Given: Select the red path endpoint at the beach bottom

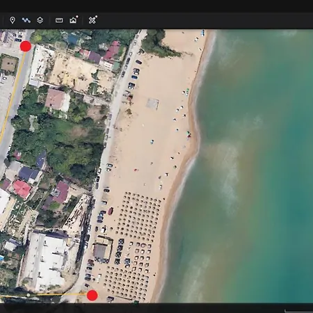Looking at the screenshot, I should pos(92,295).
